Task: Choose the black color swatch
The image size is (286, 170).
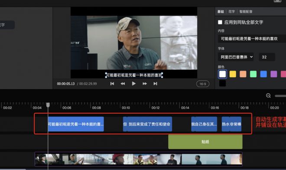Action: (x=222, y=83)
